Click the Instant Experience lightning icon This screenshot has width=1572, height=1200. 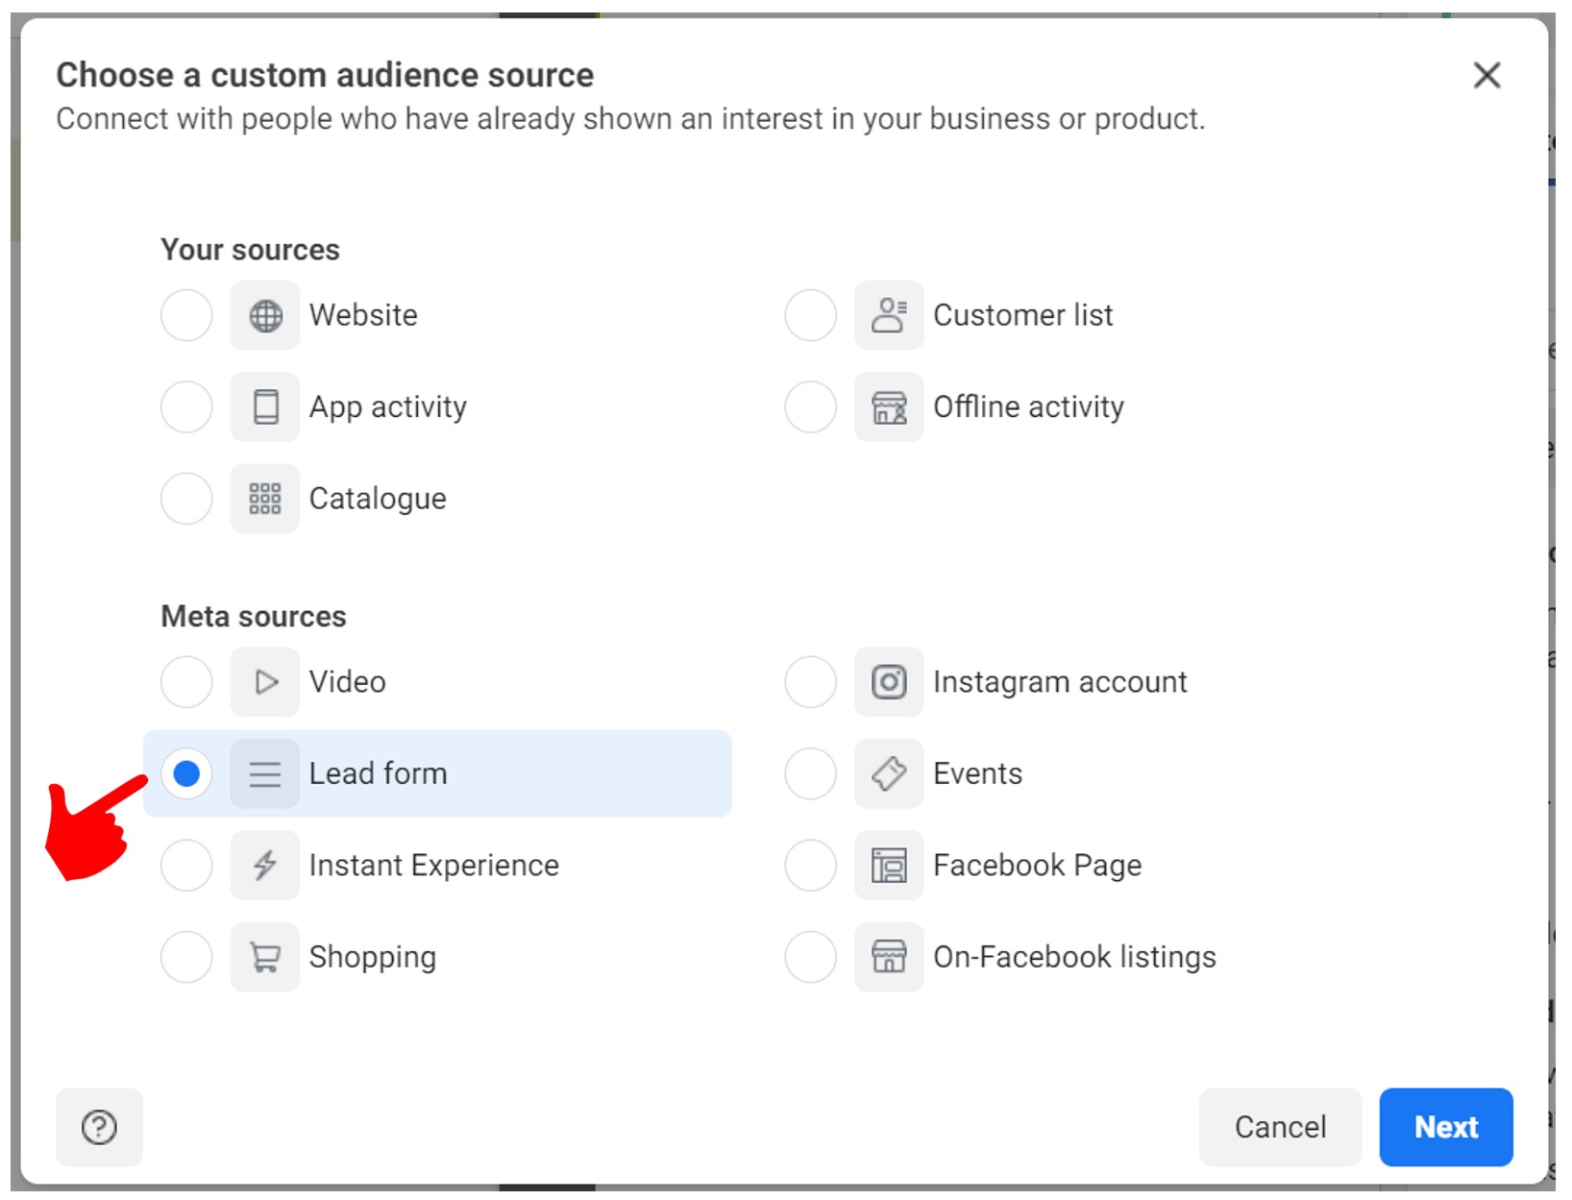(265, 866)
